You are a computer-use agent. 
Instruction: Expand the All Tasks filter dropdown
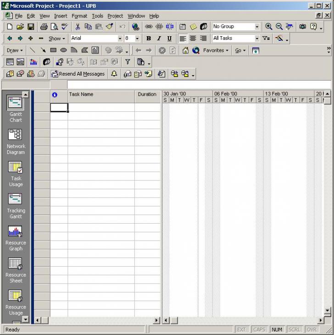[x=257, y=38]
